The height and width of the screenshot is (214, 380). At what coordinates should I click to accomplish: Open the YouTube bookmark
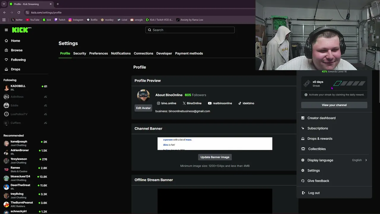[33, 20]
